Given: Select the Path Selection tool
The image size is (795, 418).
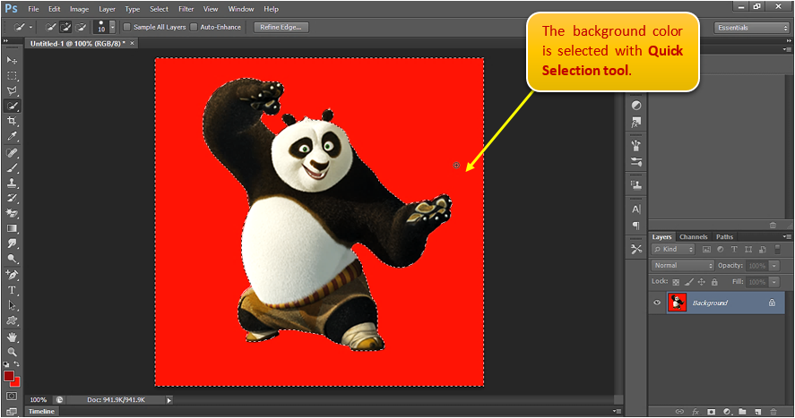Looking at the screenshot, I should click(12, 305).
